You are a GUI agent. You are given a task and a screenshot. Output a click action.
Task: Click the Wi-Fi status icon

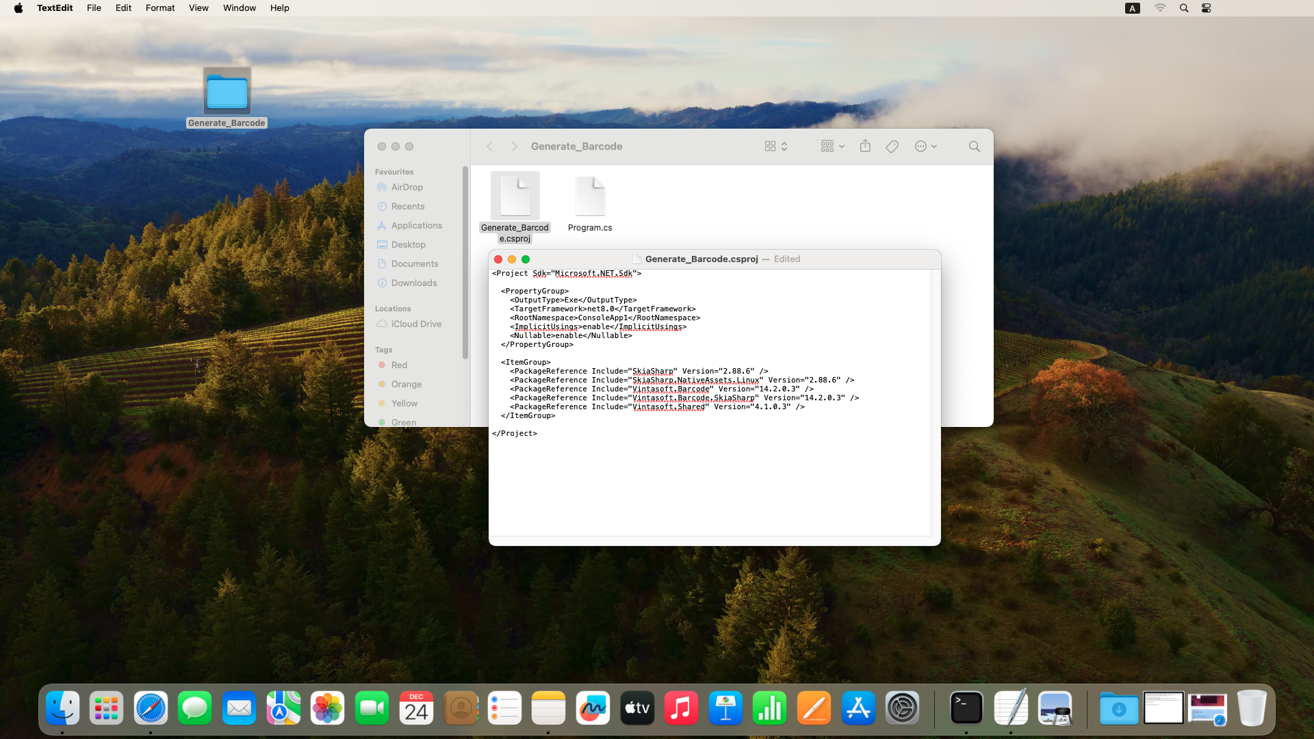(1160, 8)
